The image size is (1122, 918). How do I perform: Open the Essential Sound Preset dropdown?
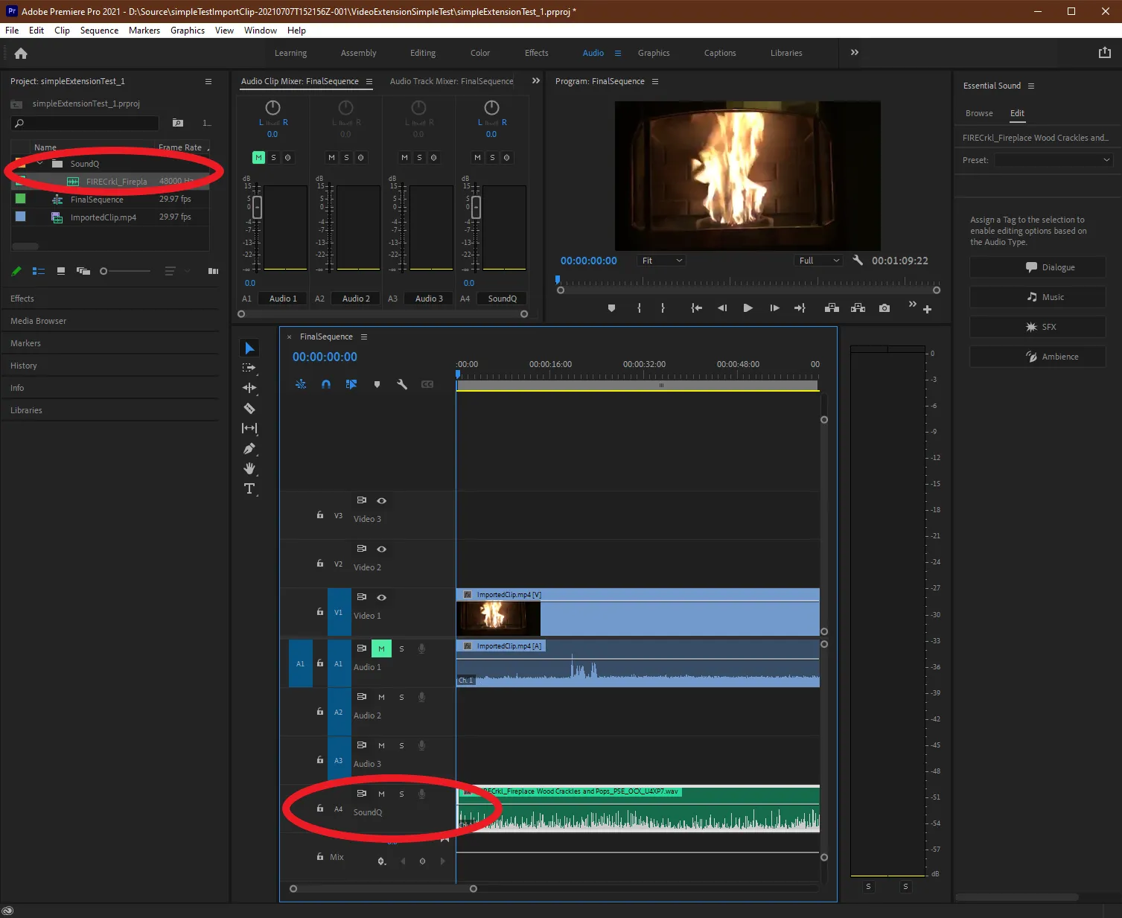(x=1054, y=160)
